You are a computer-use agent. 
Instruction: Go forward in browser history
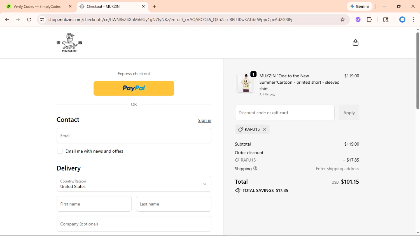(18, 20)
